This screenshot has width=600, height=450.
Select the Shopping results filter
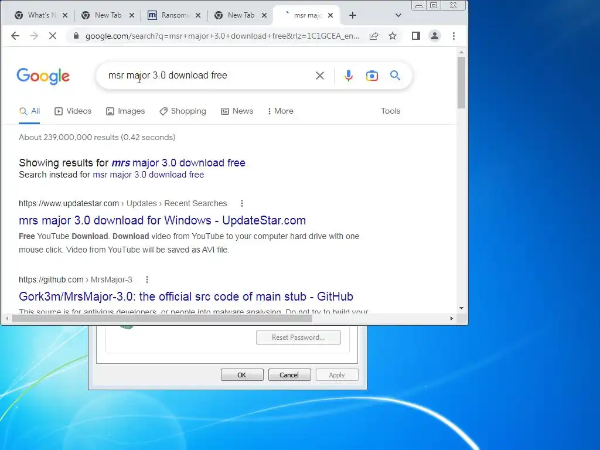(183, 111)
